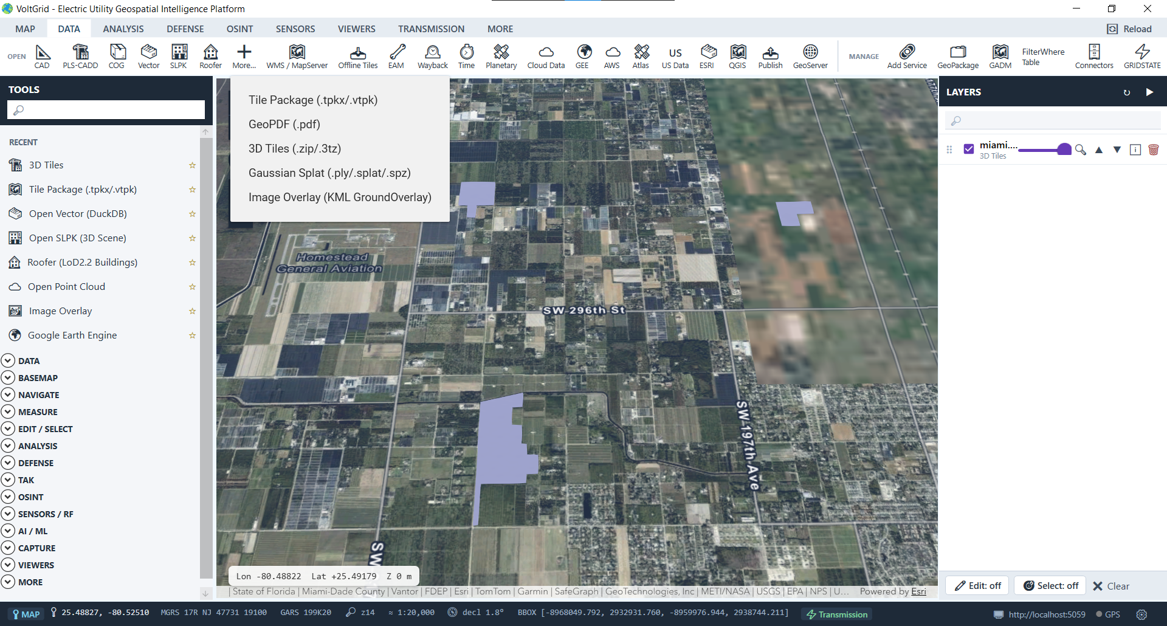
Task: Open the WMS / MapServer tool
Action: [297, 57]
